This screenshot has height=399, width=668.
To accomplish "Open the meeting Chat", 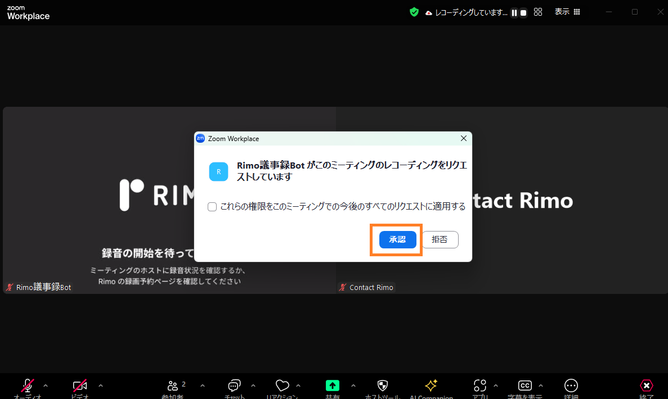I will coord(234,387).
